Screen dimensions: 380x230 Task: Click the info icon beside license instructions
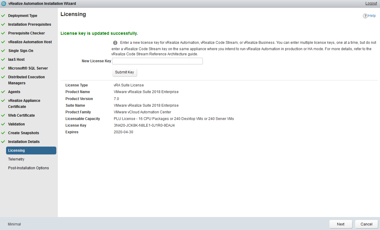point(115,43)
